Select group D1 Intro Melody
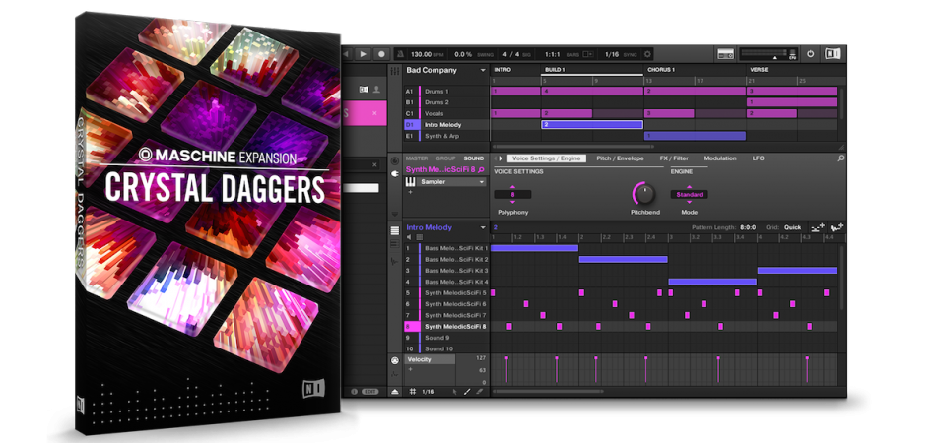This screenshot has height=443, width=937. point(445,125)
